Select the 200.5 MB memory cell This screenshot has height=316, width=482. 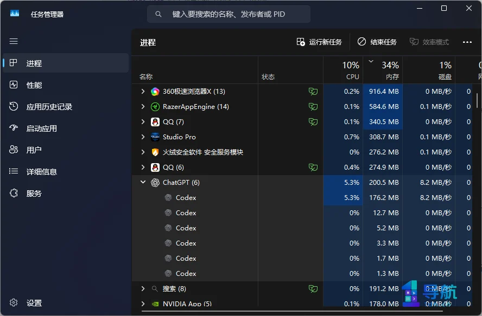coord(383,183)
